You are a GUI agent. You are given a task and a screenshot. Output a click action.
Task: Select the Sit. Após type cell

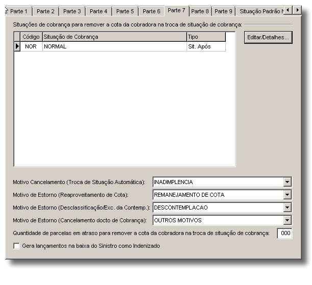pos(206,46)
